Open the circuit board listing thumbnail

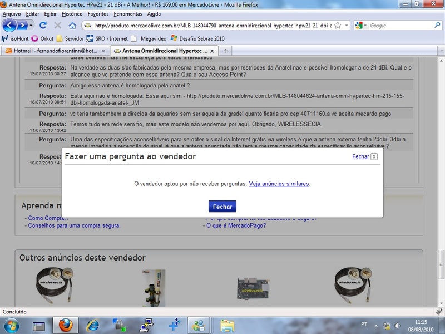tap(253, 288)
